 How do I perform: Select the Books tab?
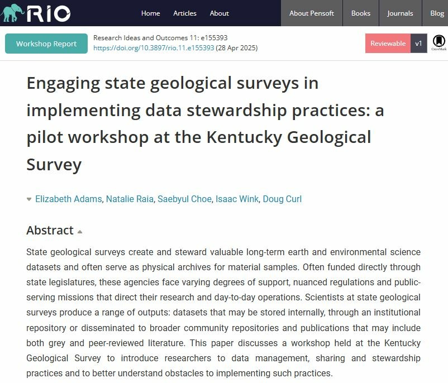click(360, 13)
